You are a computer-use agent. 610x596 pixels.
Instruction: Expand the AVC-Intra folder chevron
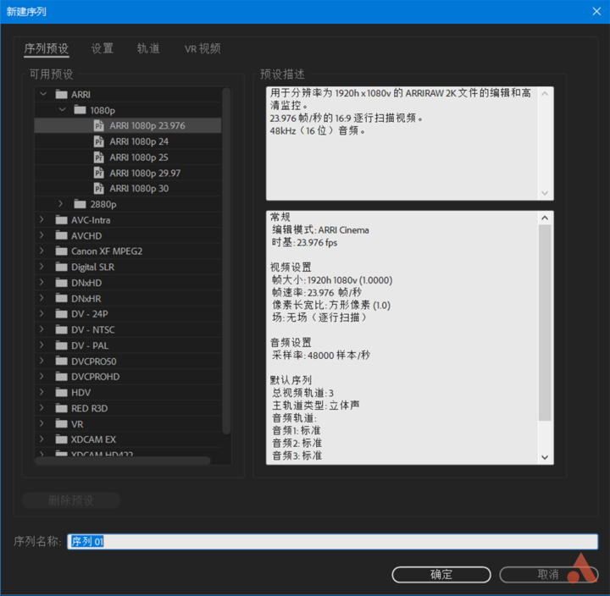point(42,219)
